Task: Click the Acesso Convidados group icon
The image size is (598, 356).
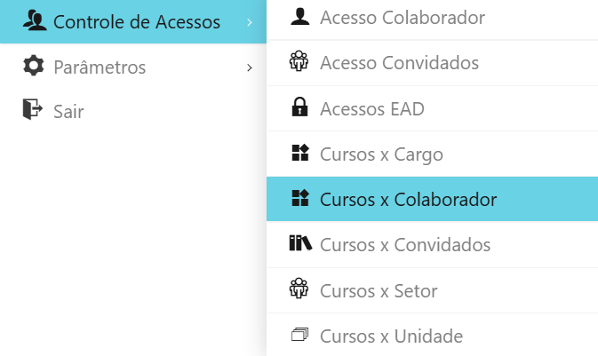Action: tap(299, 61)
